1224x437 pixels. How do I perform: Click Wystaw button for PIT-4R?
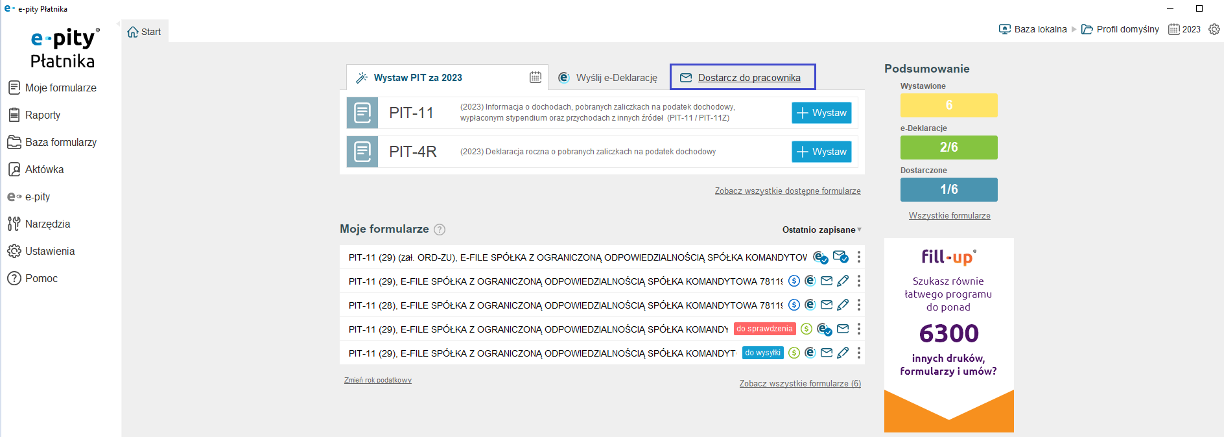click(x=821, y=152)
